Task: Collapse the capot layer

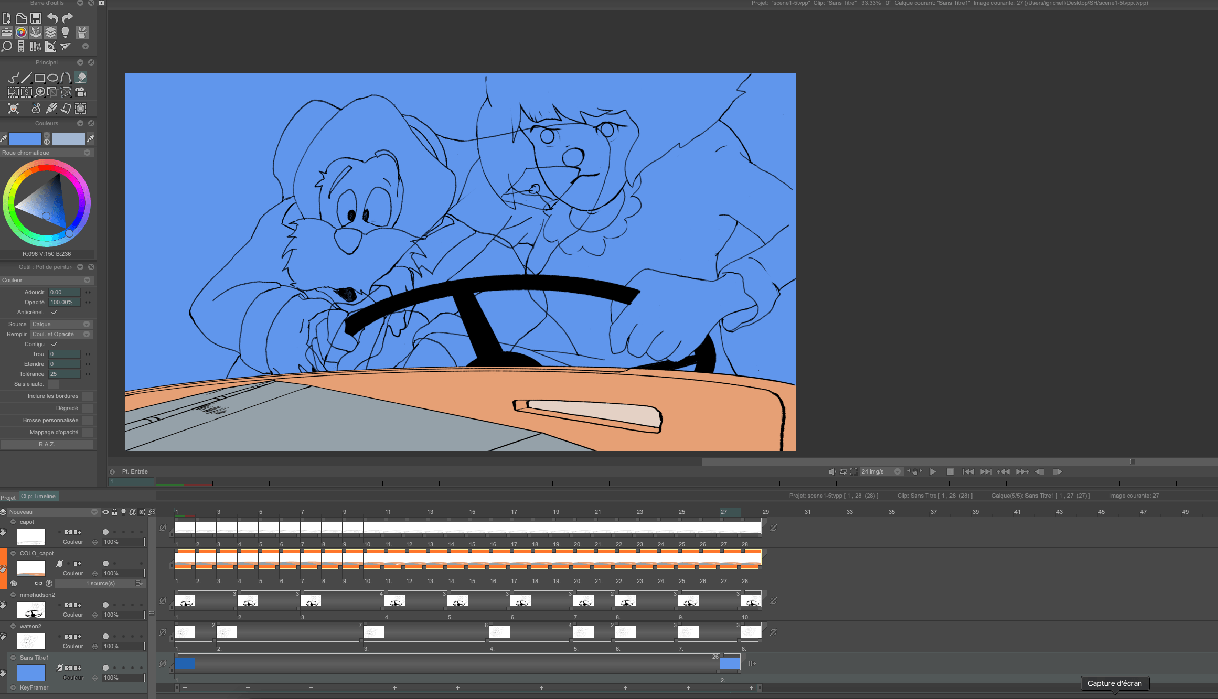Action: point(13,522)
